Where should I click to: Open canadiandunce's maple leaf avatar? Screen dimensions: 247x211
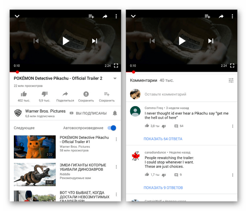pyautogui.click(x=135, y=156)
